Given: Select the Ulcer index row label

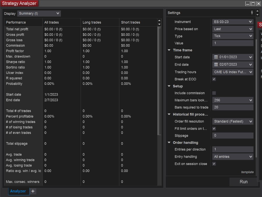Looking at the screenshot, I should (15, 73).
